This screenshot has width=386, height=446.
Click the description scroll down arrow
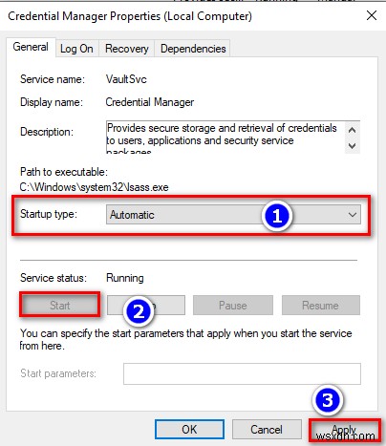pyautogui.click(x=352, y=146)
